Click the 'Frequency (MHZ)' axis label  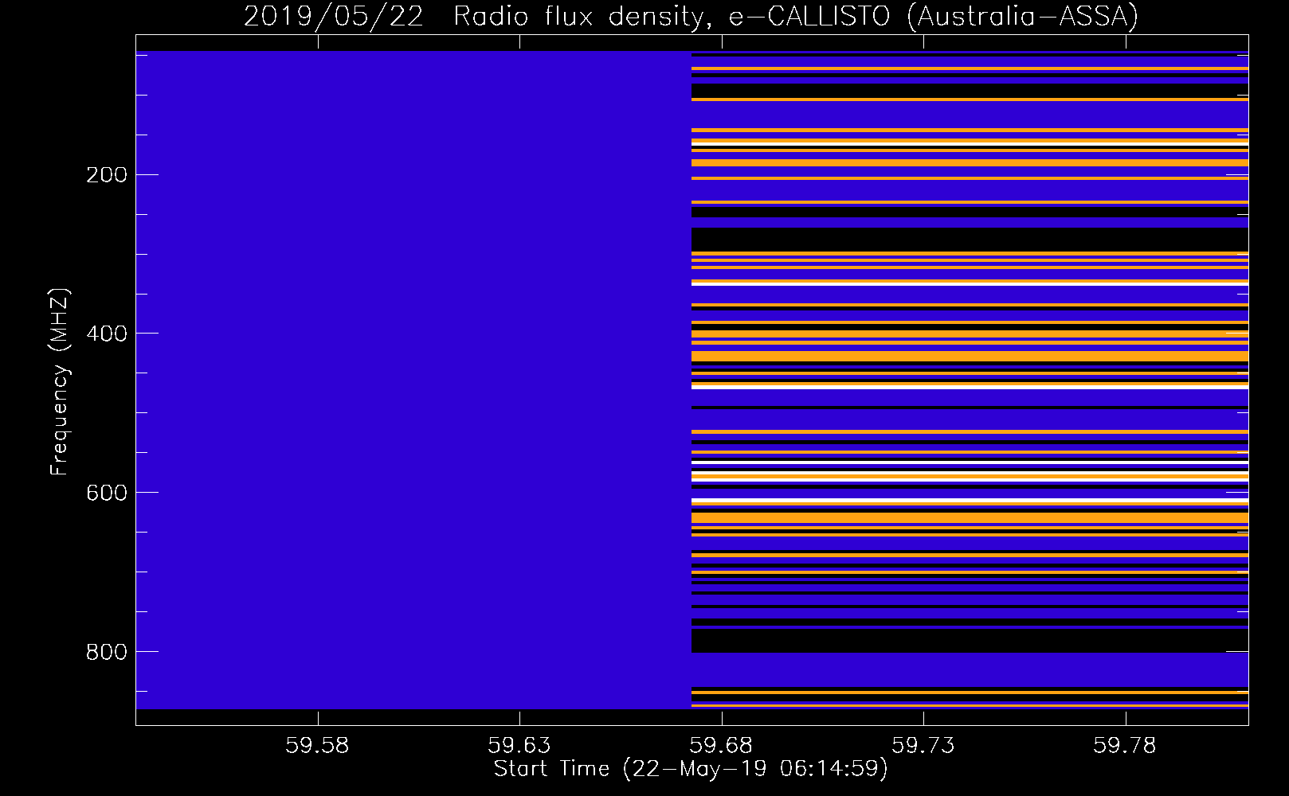(x=60, y=382)
